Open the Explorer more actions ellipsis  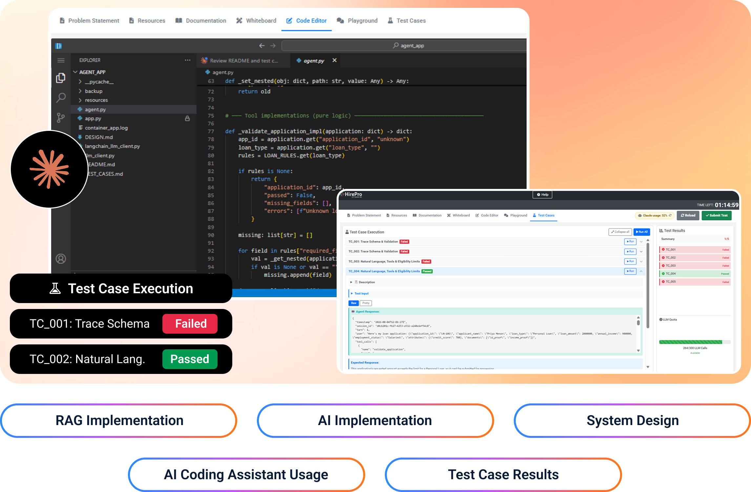(187, 60)
